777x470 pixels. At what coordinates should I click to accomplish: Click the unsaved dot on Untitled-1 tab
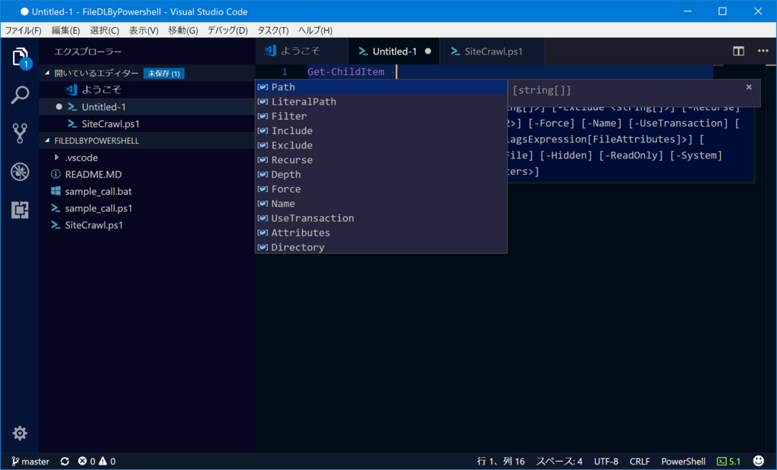(428, 51)
